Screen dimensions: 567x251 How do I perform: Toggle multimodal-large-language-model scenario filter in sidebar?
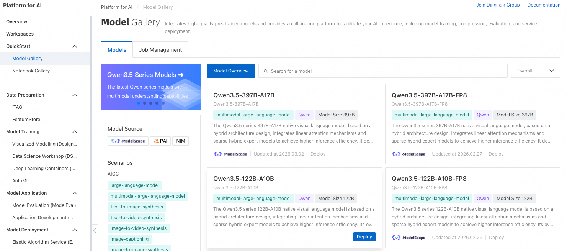tap(148, 196)
